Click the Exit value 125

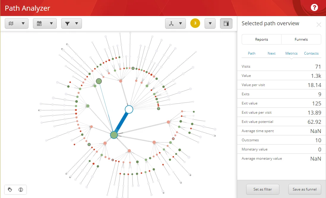click(x=316, y=104)
